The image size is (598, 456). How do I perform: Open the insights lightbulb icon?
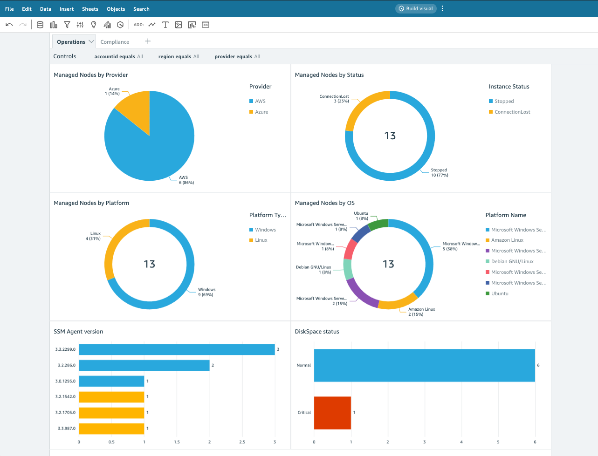click(94, 25)
